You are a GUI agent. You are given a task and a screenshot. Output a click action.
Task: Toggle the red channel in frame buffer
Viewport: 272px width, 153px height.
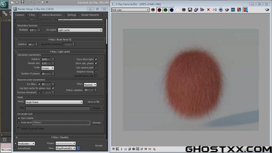point(159,10)
